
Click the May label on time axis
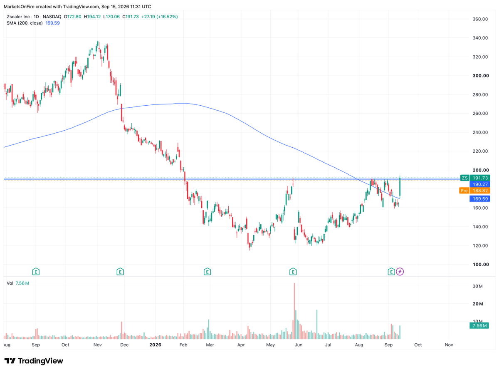(x=271, y=345)
